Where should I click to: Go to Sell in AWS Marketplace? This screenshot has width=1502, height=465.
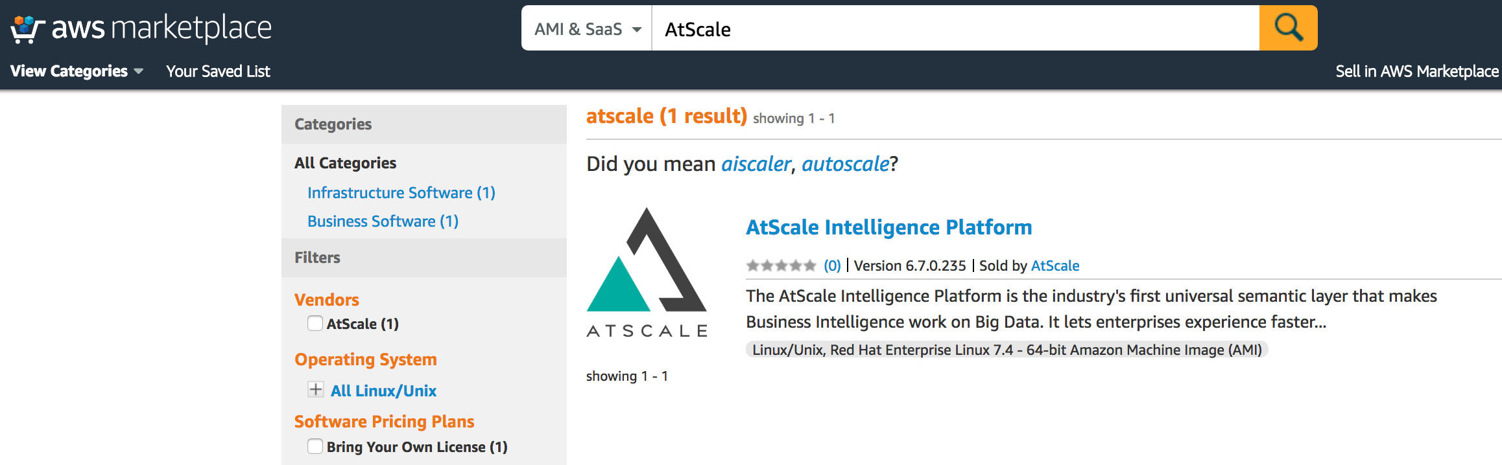[1417, 71]
